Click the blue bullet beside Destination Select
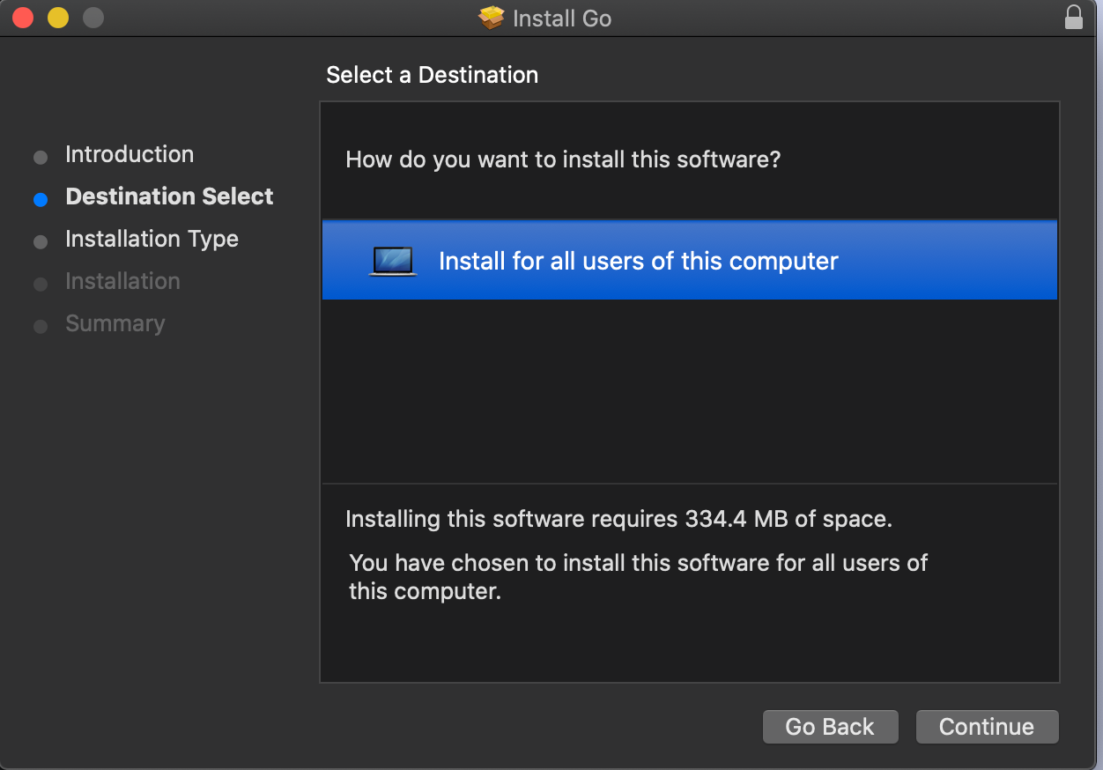 [x=41, y=200]
